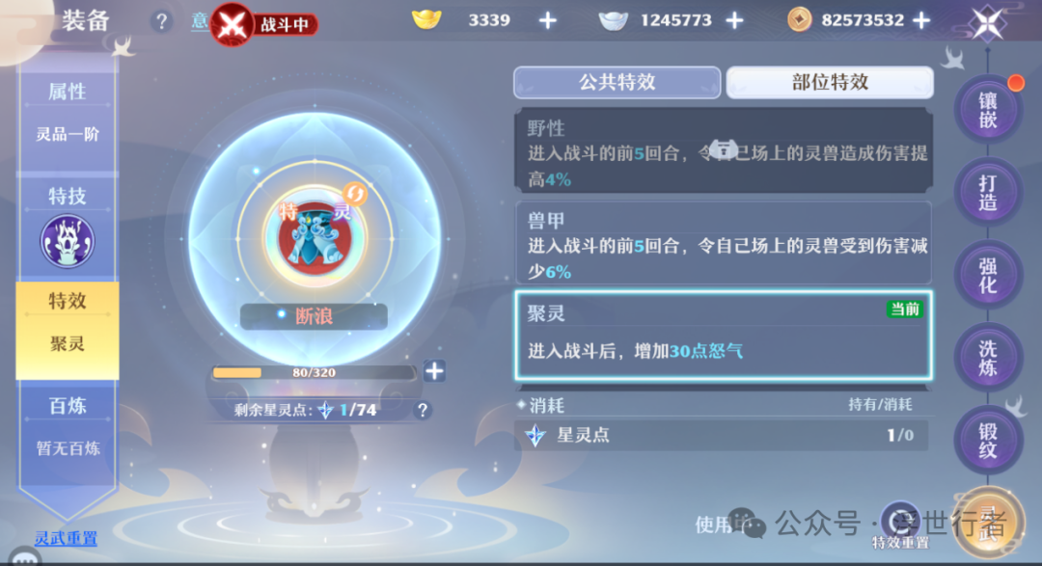1042x566 pixels.
Task: Select the 野性 effect entry
Action: (x=723, y=150)
